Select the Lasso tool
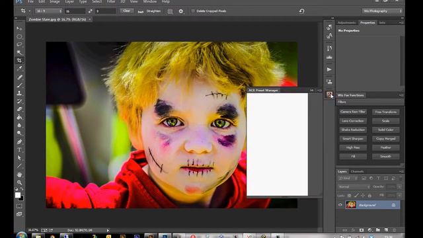 (x=19, y=44)
